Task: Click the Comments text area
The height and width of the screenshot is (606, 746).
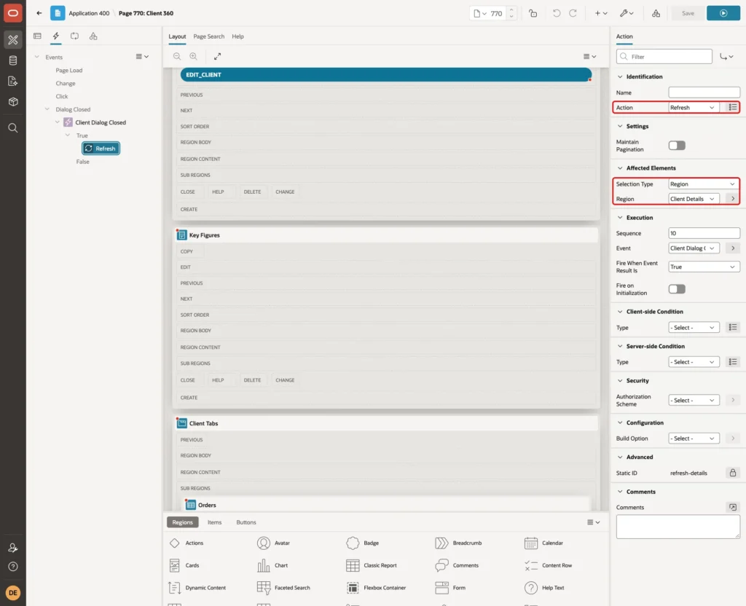Action: pyautogui.click(x=678, y=527)
